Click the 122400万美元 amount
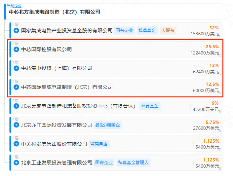This screenshot has height=176, width=233. pos(205,53)
